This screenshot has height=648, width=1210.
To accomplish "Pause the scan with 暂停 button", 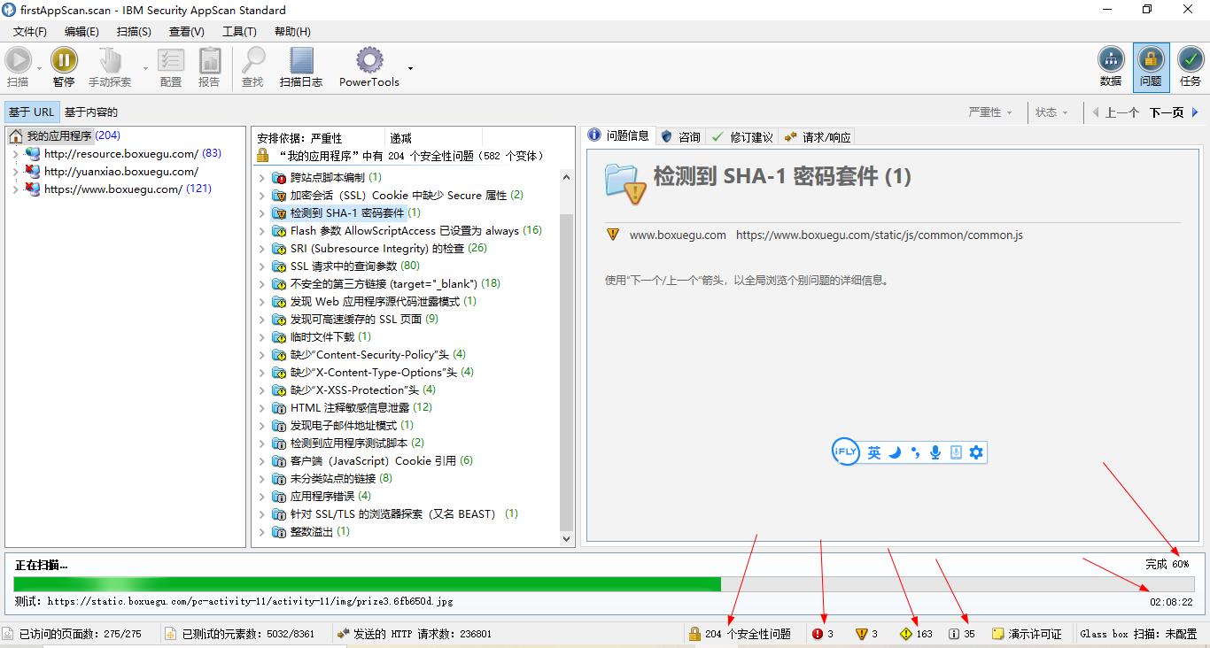I will pyautogui.click(x=64, y=67).
